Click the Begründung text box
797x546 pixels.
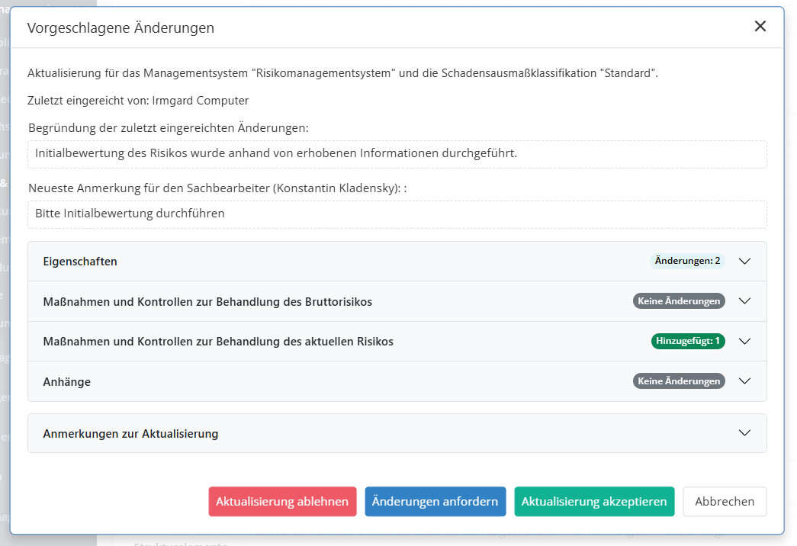[x=397, y=153]
